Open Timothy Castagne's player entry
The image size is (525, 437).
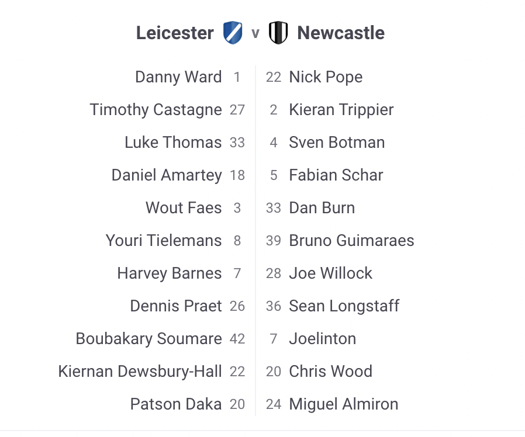pyautogui.click(x=156, y=110)
